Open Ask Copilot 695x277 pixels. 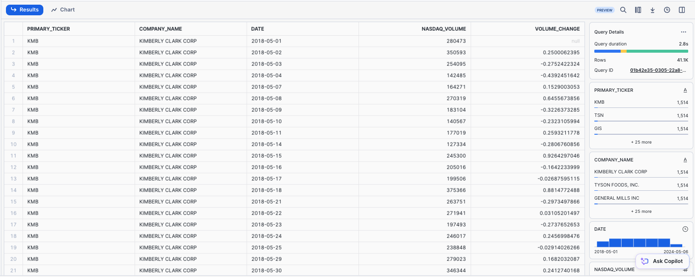[662, 261]
